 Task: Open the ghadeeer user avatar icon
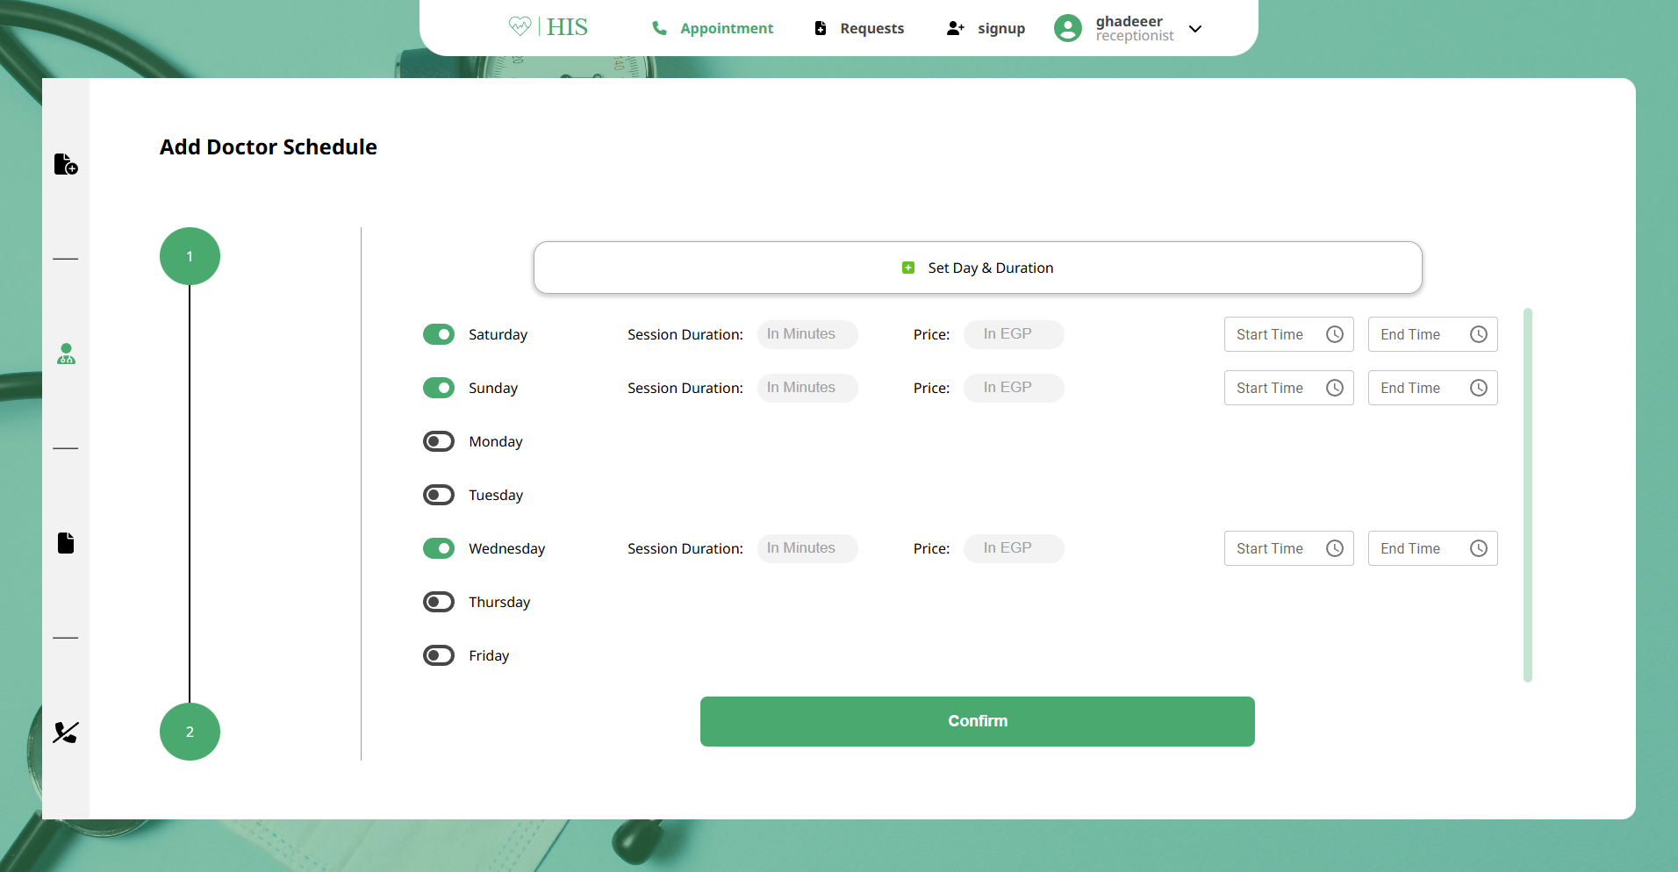(1067, 27)
